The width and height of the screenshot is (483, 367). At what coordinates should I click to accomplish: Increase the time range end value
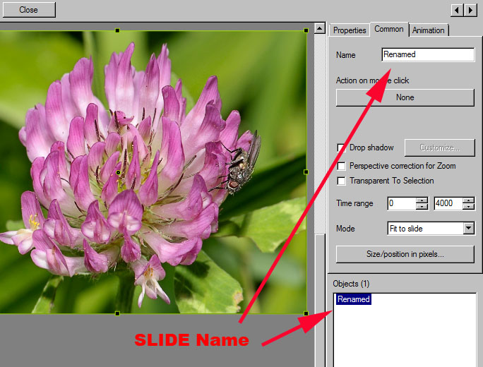[x=468, y=200]
